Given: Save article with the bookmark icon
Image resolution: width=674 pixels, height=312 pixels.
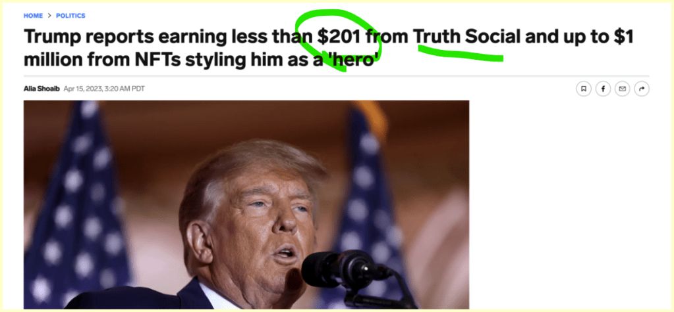Looking at the screenshot, I should pyautogui.click(x=583, y=89).
